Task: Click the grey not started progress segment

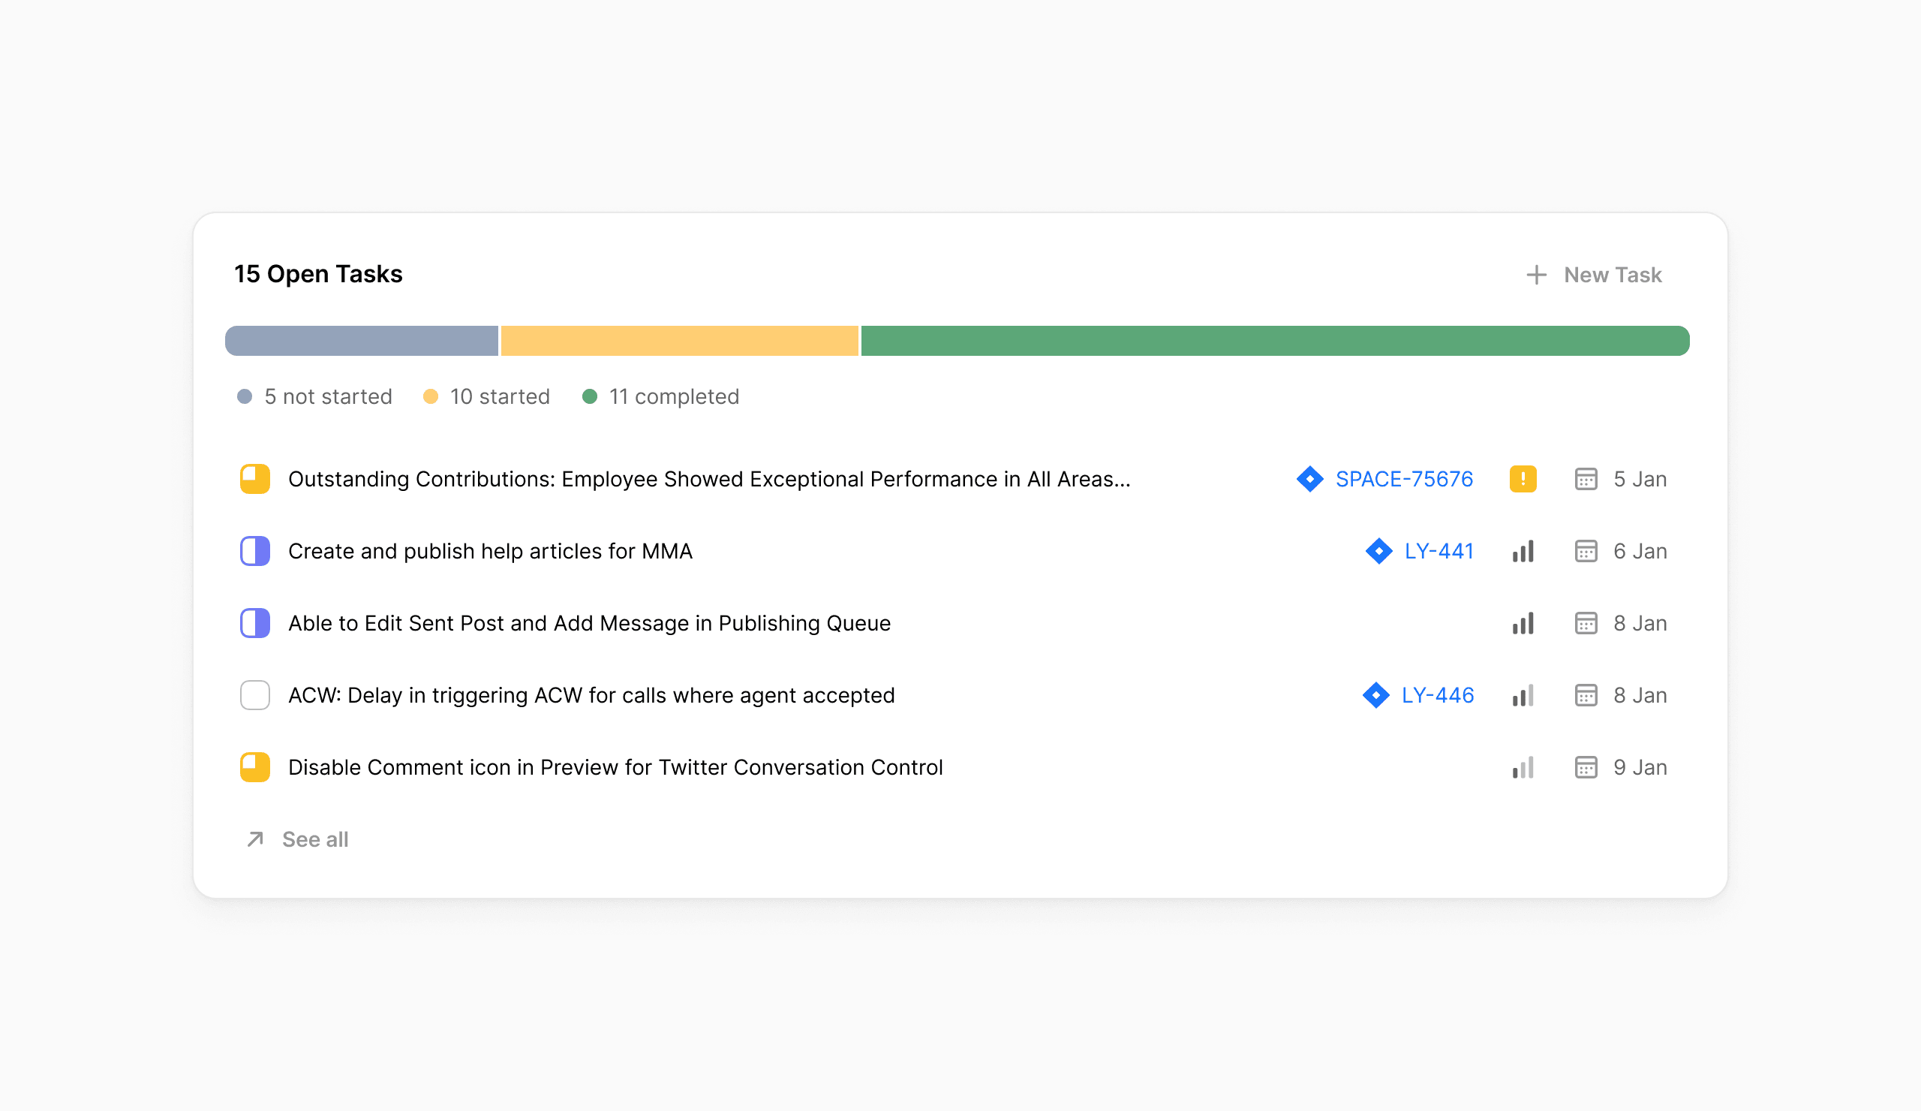Action: click(x=362, y=341)
